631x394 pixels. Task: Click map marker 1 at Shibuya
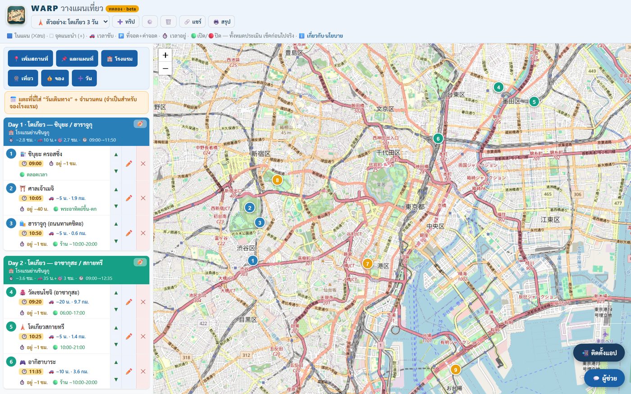pos(253,260)
